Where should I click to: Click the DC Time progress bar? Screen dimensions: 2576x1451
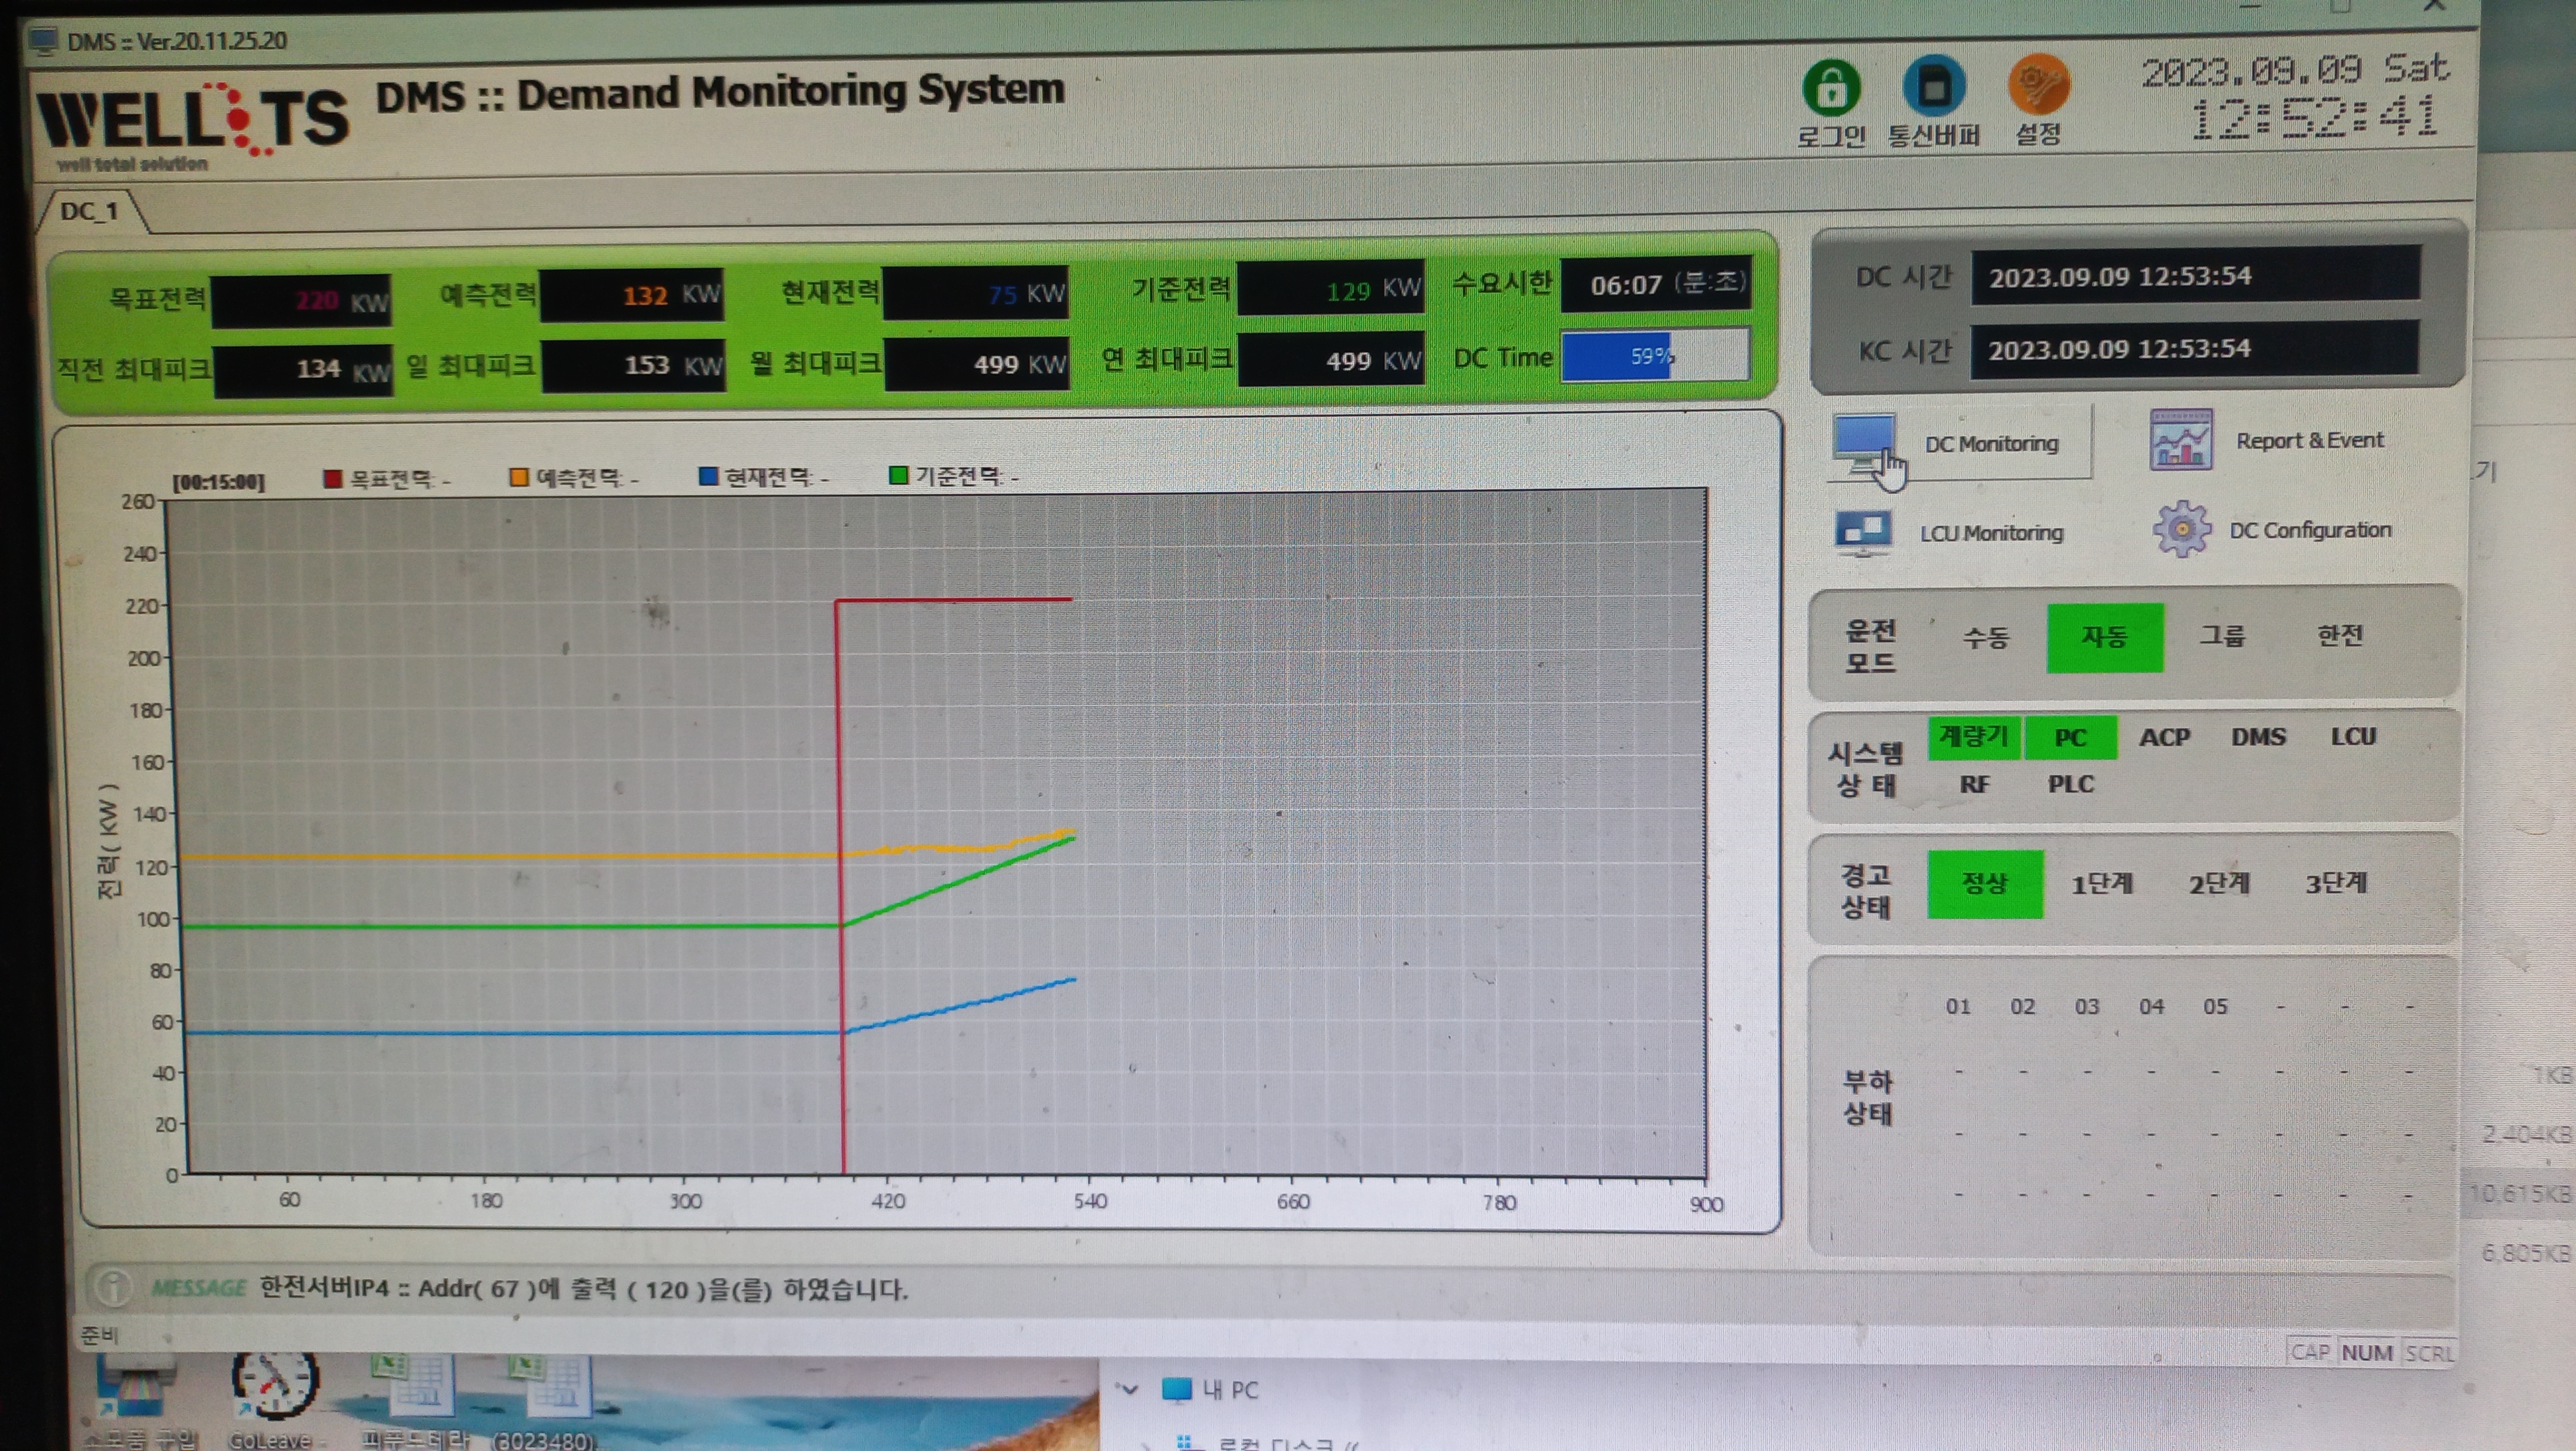click(1655, 355)
